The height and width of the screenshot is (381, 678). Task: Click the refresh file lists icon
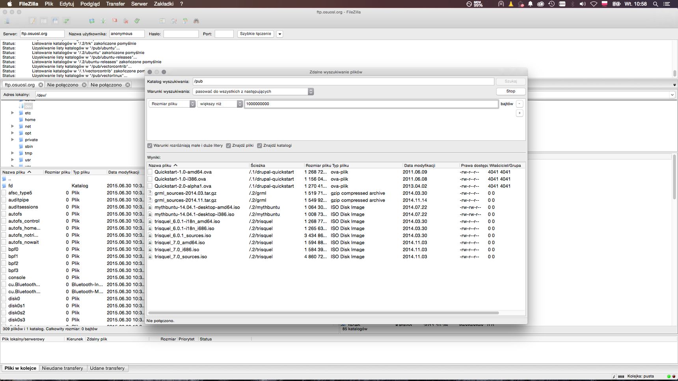pos(92,21)
